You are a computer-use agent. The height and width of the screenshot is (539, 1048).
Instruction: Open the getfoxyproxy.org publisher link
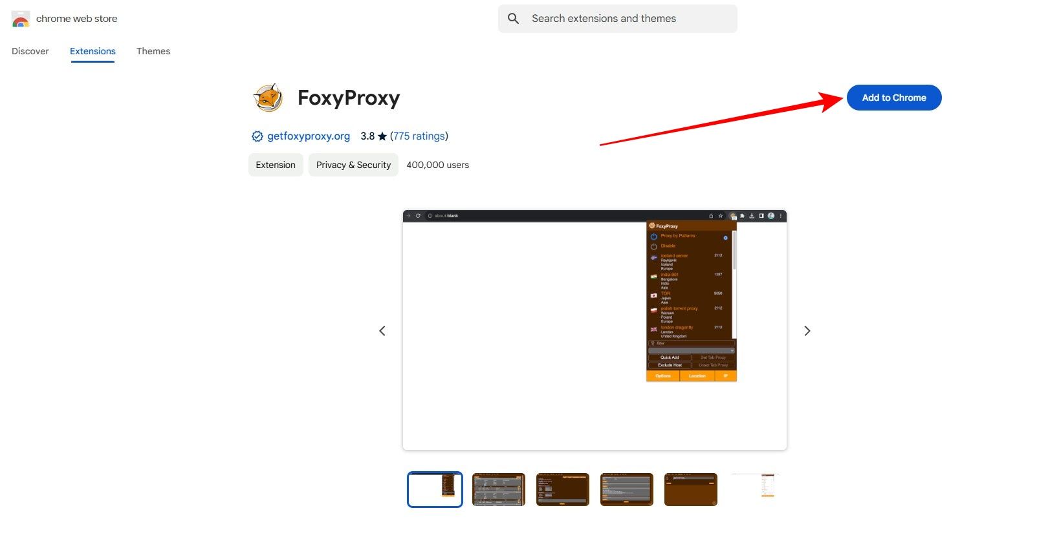(309, 136)
